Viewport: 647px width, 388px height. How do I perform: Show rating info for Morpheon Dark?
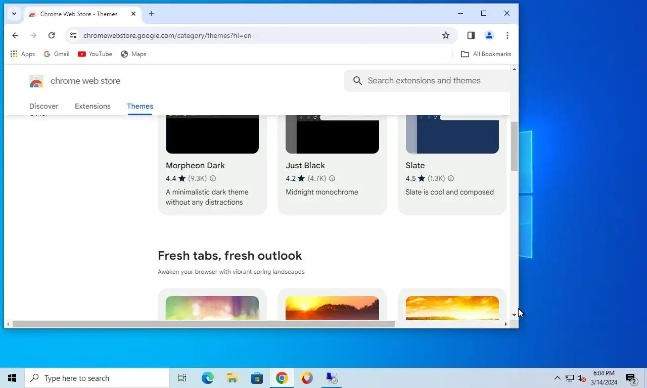[213, 178]
